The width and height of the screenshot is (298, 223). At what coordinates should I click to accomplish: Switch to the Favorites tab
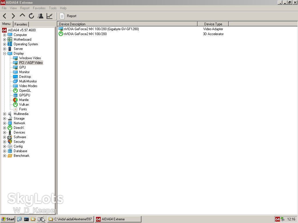[x=21, y=24]
